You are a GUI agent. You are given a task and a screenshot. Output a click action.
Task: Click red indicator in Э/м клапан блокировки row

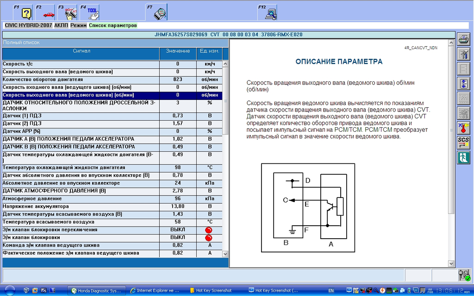(x=209, y=238)
